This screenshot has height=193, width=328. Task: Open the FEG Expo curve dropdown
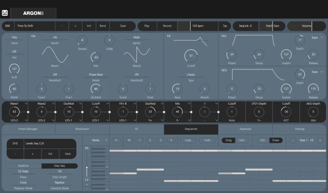(317, 37)
